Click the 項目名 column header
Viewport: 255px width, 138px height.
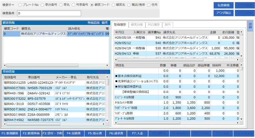pyautogui.click(x=136, y=65)
